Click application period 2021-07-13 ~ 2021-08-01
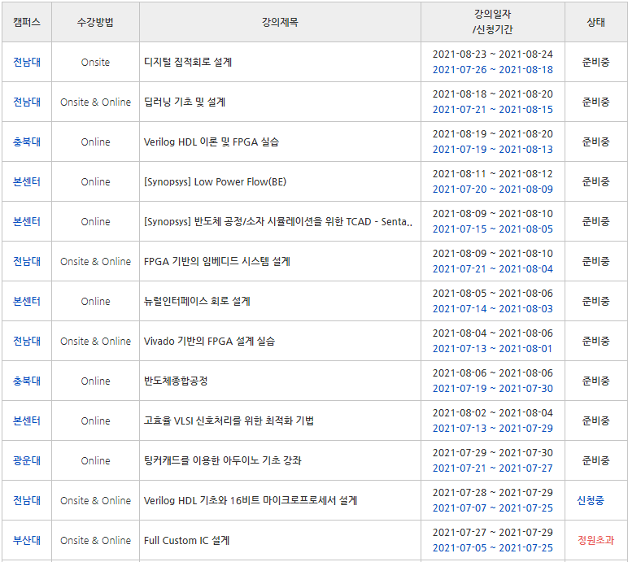 click(x=493, y=348)
